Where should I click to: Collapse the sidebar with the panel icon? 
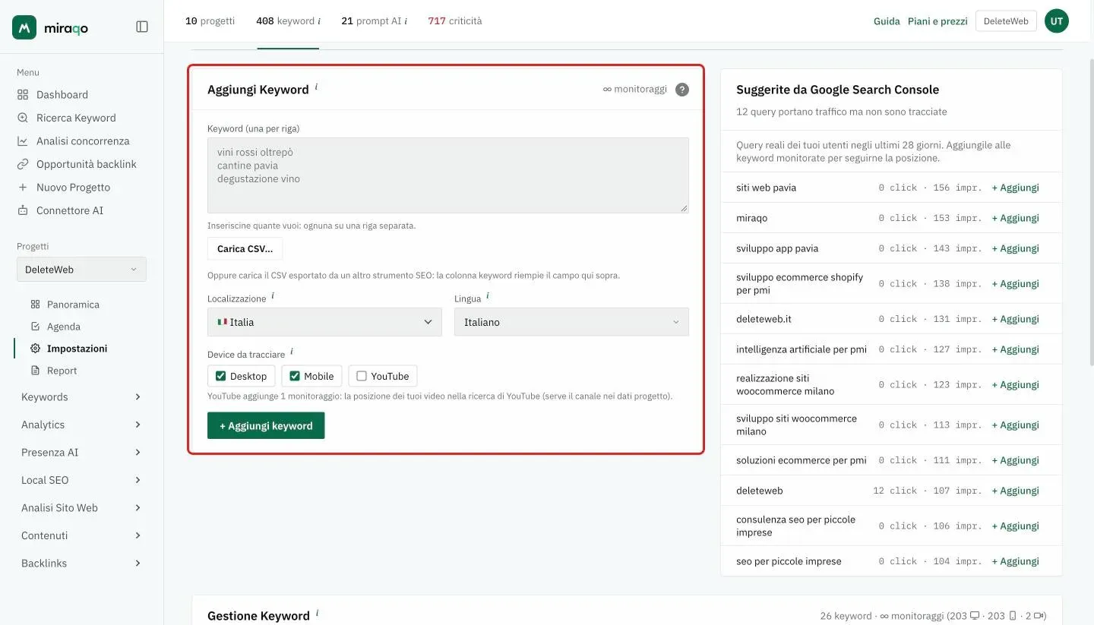pyautogui.click(x=142, y=27)
